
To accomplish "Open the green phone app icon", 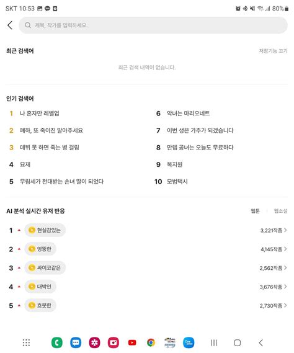I will click(57, 342).
